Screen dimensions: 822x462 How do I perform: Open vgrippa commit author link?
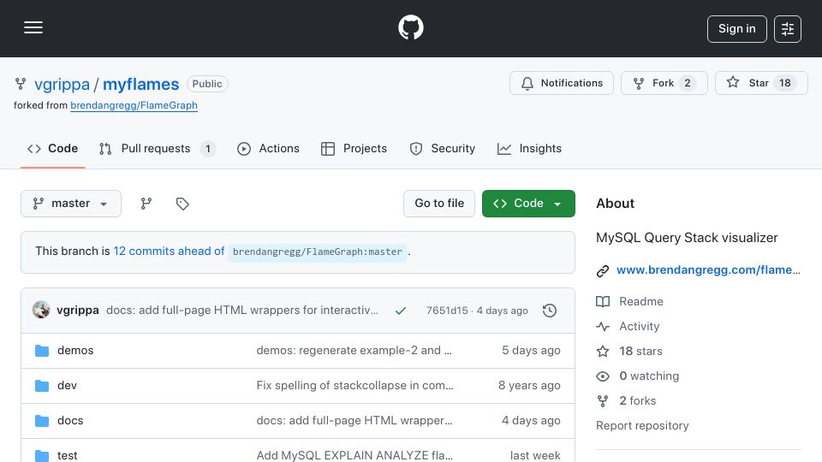(78, 310)
